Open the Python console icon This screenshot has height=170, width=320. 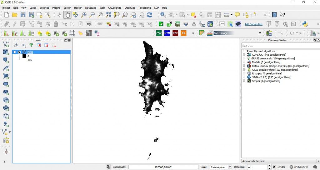pyautogui.click(x=305, y=24)
